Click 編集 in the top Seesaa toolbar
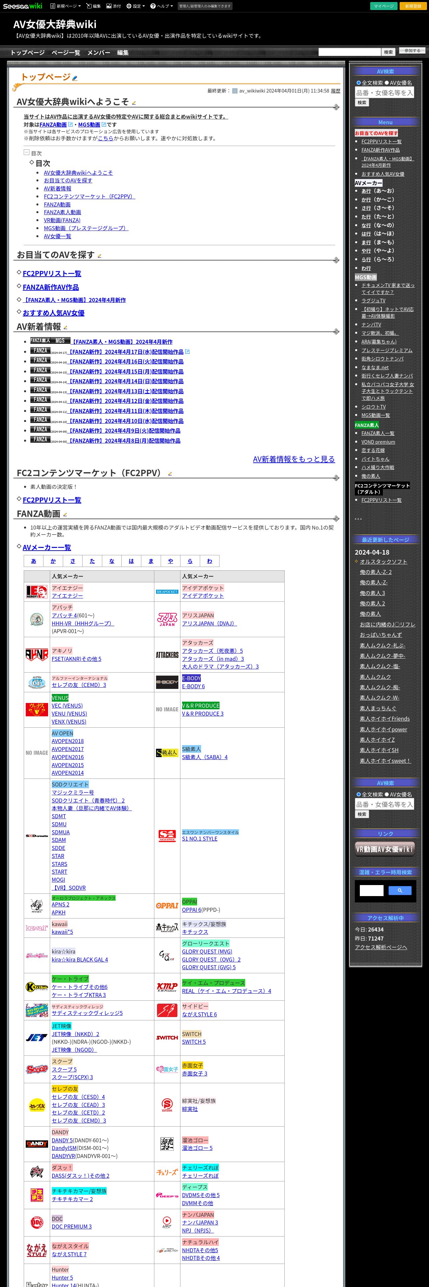Screen dimensions: 429x1287 tap(94, 6)
